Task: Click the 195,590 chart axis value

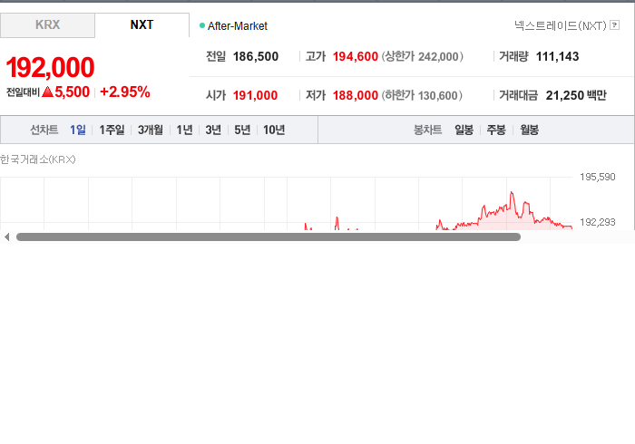Action: (597, 177)
